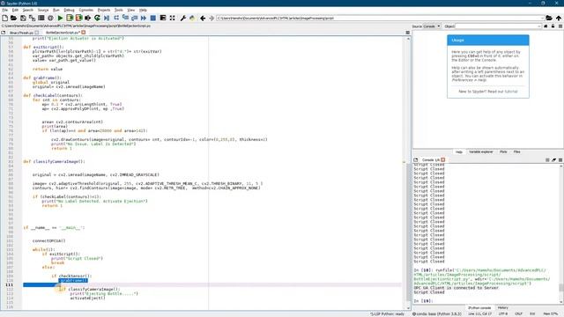Switch to the Plots tab
Screen dimensions: 564x317
coord(503,152)
